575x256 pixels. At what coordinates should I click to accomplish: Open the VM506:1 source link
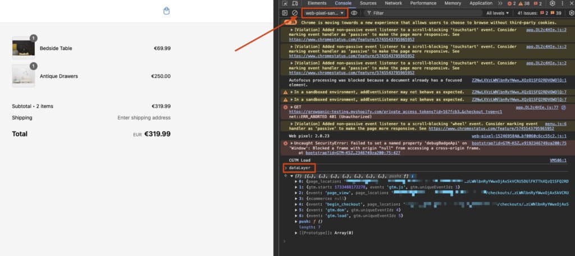click(558, 160)
